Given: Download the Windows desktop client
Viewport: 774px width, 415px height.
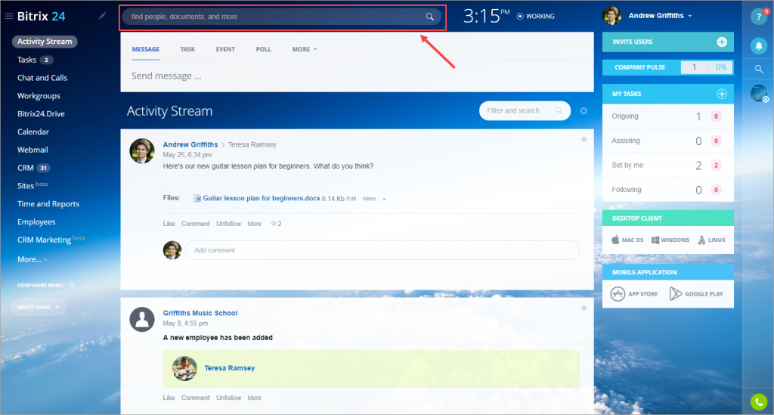Looking at the screenshot, I should (670, 240).
